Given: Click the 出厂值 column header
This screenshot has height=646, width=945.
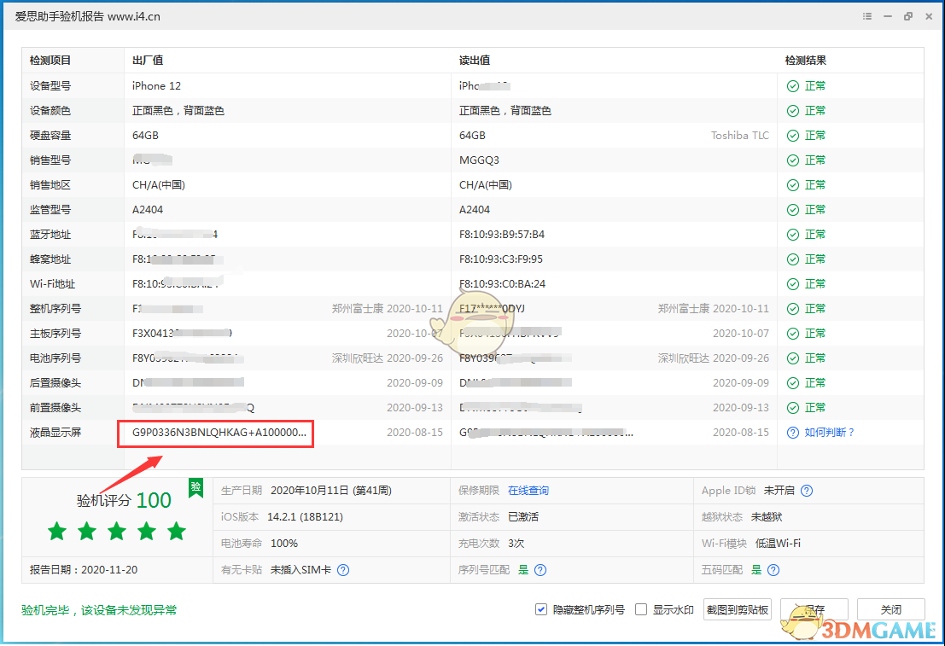Looking at the screenshot, I should 148,61.
